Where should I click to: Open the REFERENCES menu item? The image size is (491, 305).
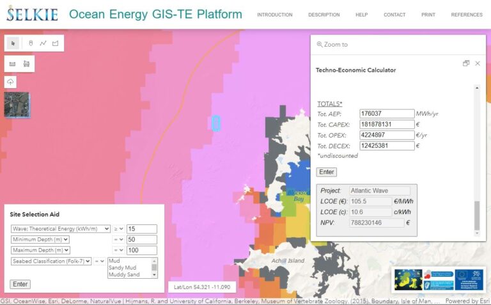(467, 15)
